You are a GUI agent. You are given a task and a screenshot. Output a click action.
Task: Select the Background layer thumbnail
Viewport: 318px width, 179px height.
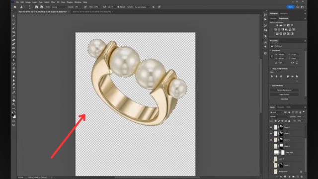[x=276, y=172]
